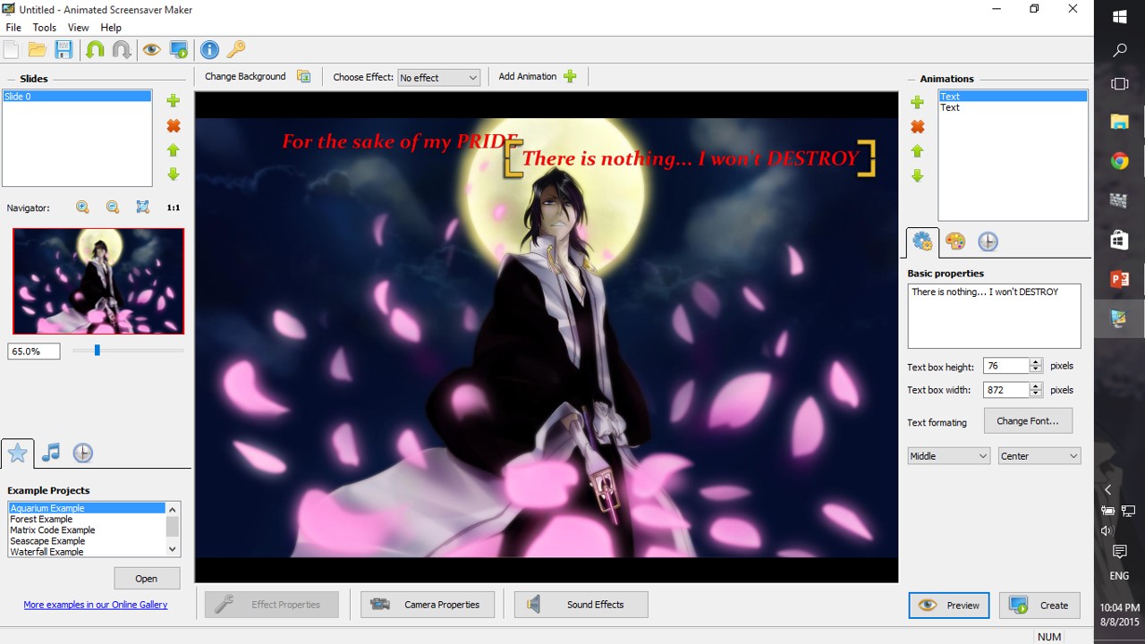This screenshot has height=644, width=1145.
Task: Add a new slide with the green plus
Action: (x=174, y=101)
